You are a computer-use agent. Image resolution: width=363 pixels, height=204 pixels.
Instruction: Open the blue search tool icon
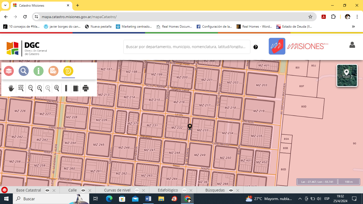24,71
